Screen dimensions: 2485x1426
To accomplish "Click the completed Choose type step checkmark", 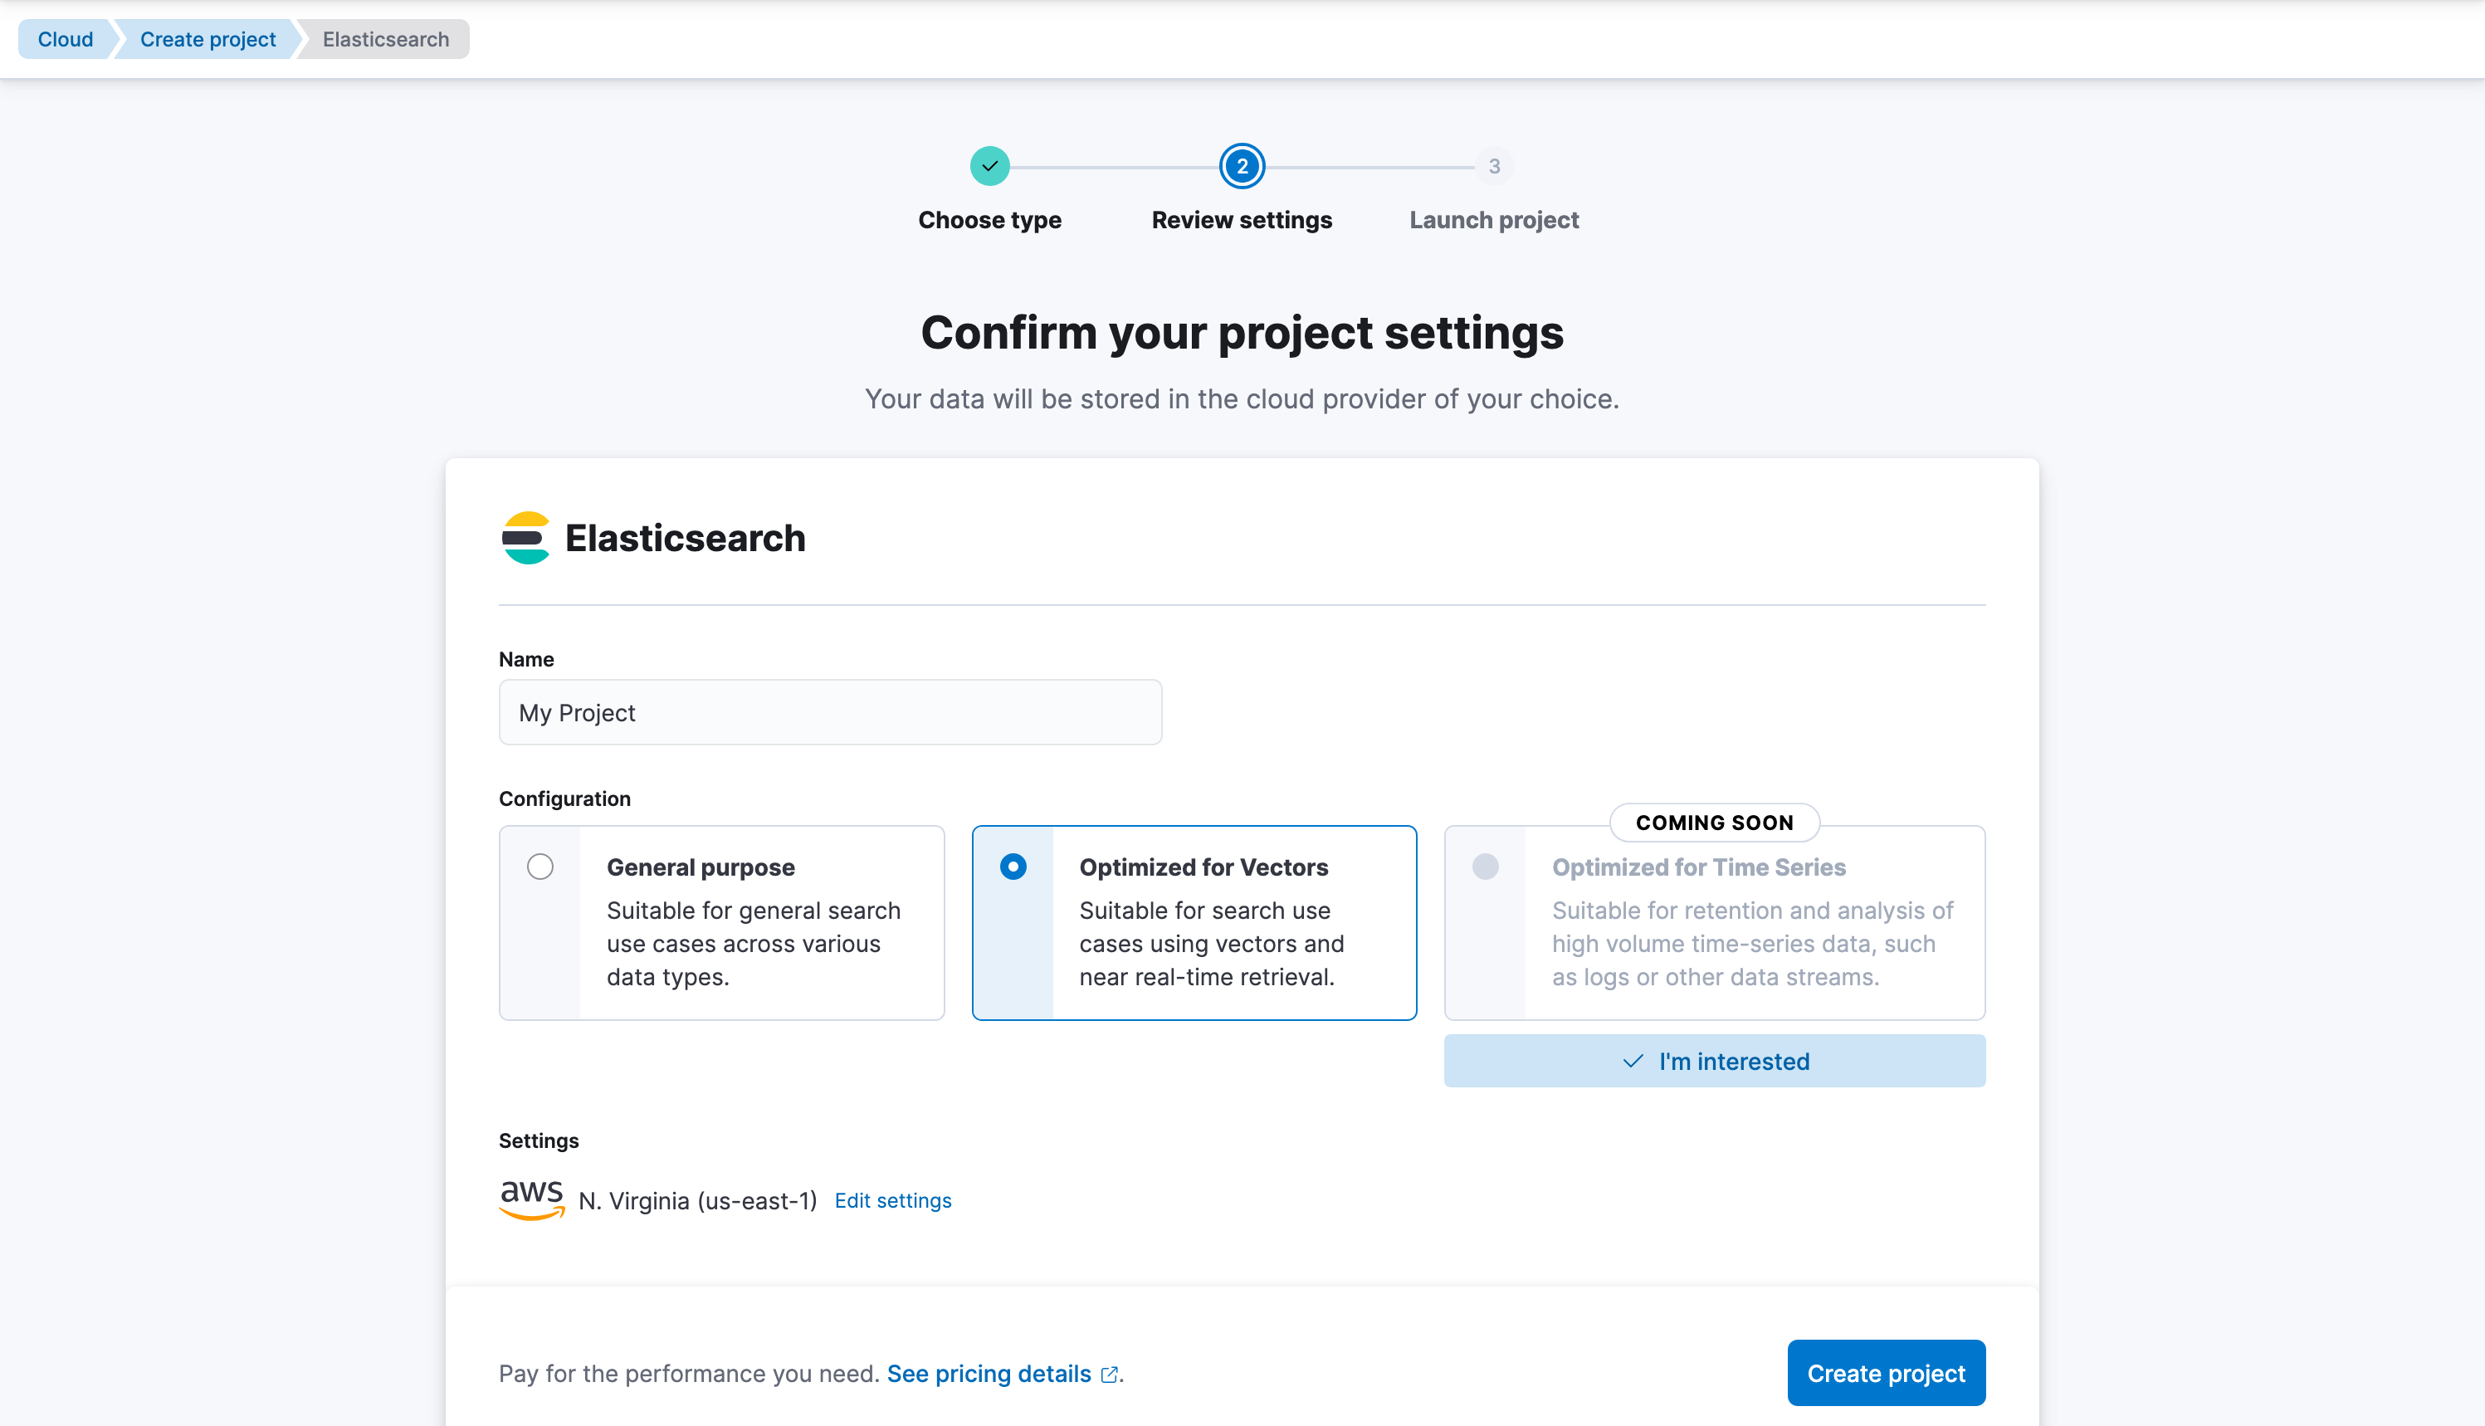I will click(x=990, y=167).
